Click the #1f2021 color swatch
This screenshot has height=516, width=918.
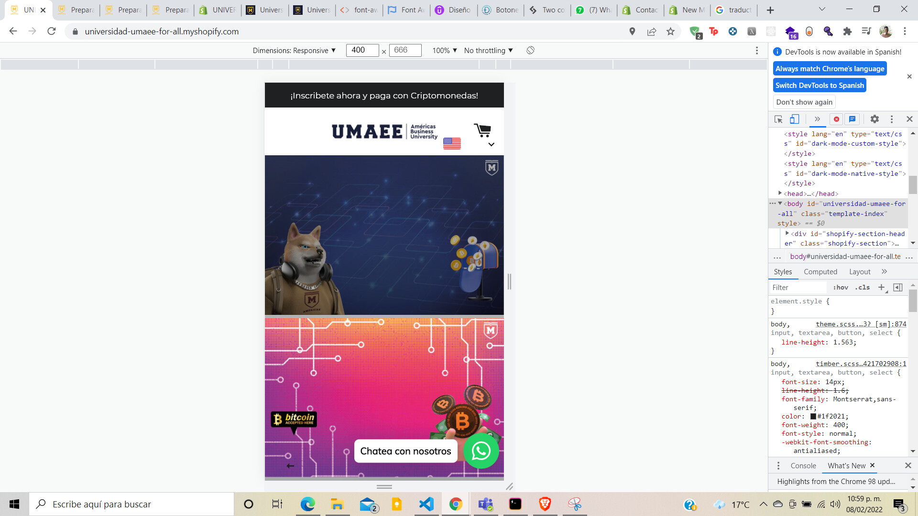point(813,416)
